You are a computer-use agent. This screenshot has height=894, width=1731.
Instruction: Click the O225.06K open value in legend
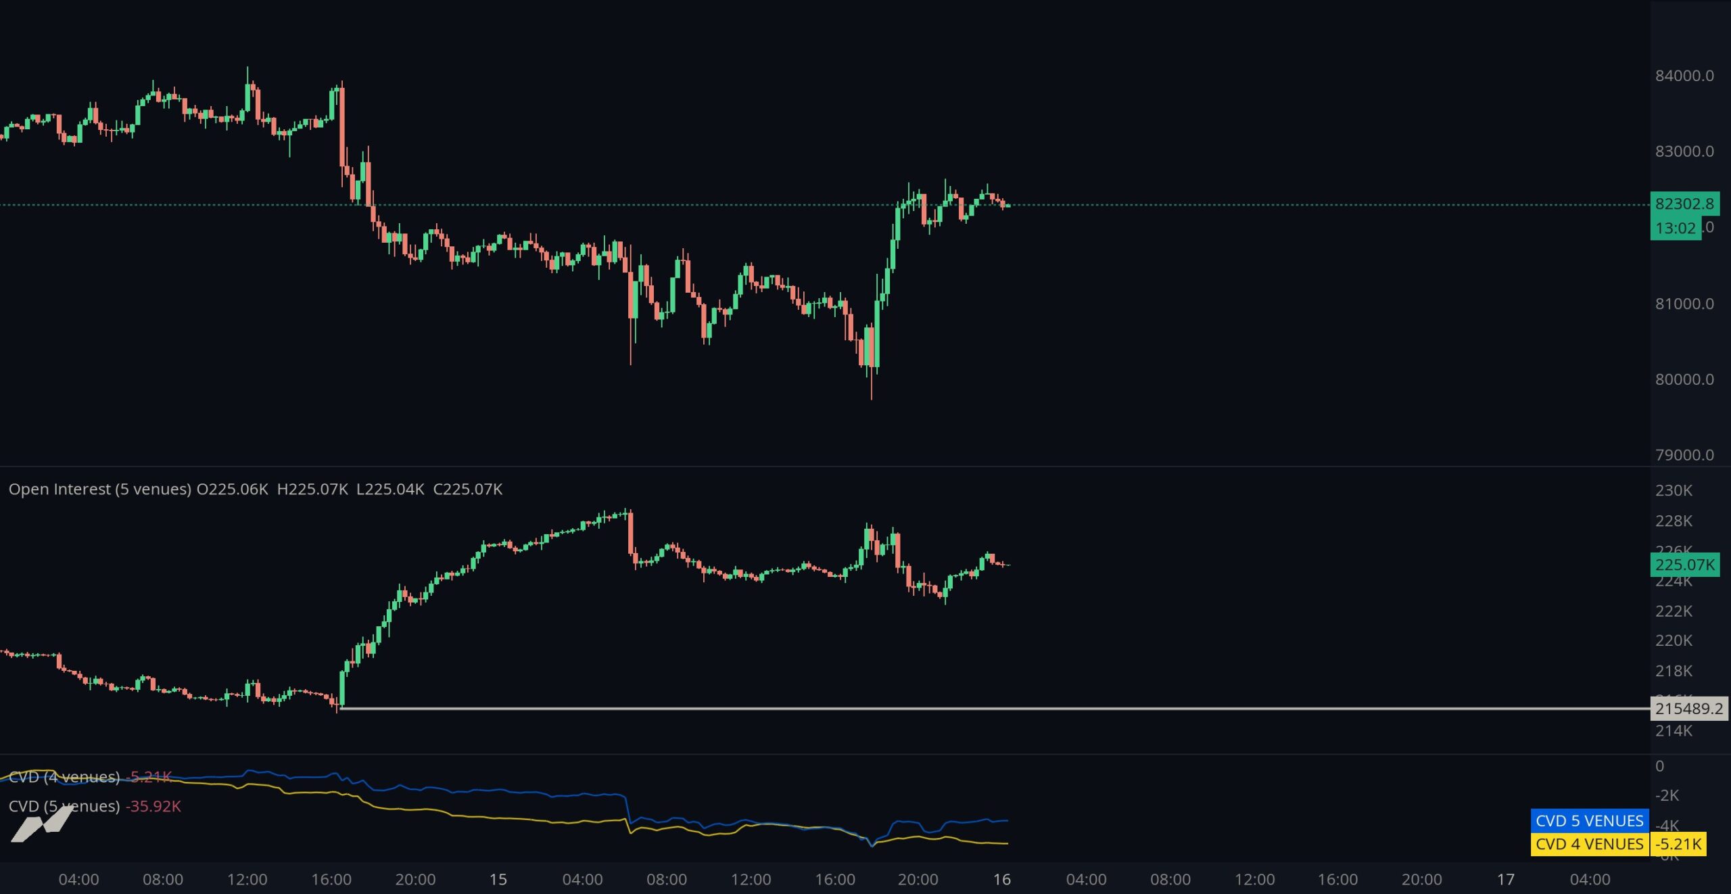pyautogui.click(x=232, y=489)
